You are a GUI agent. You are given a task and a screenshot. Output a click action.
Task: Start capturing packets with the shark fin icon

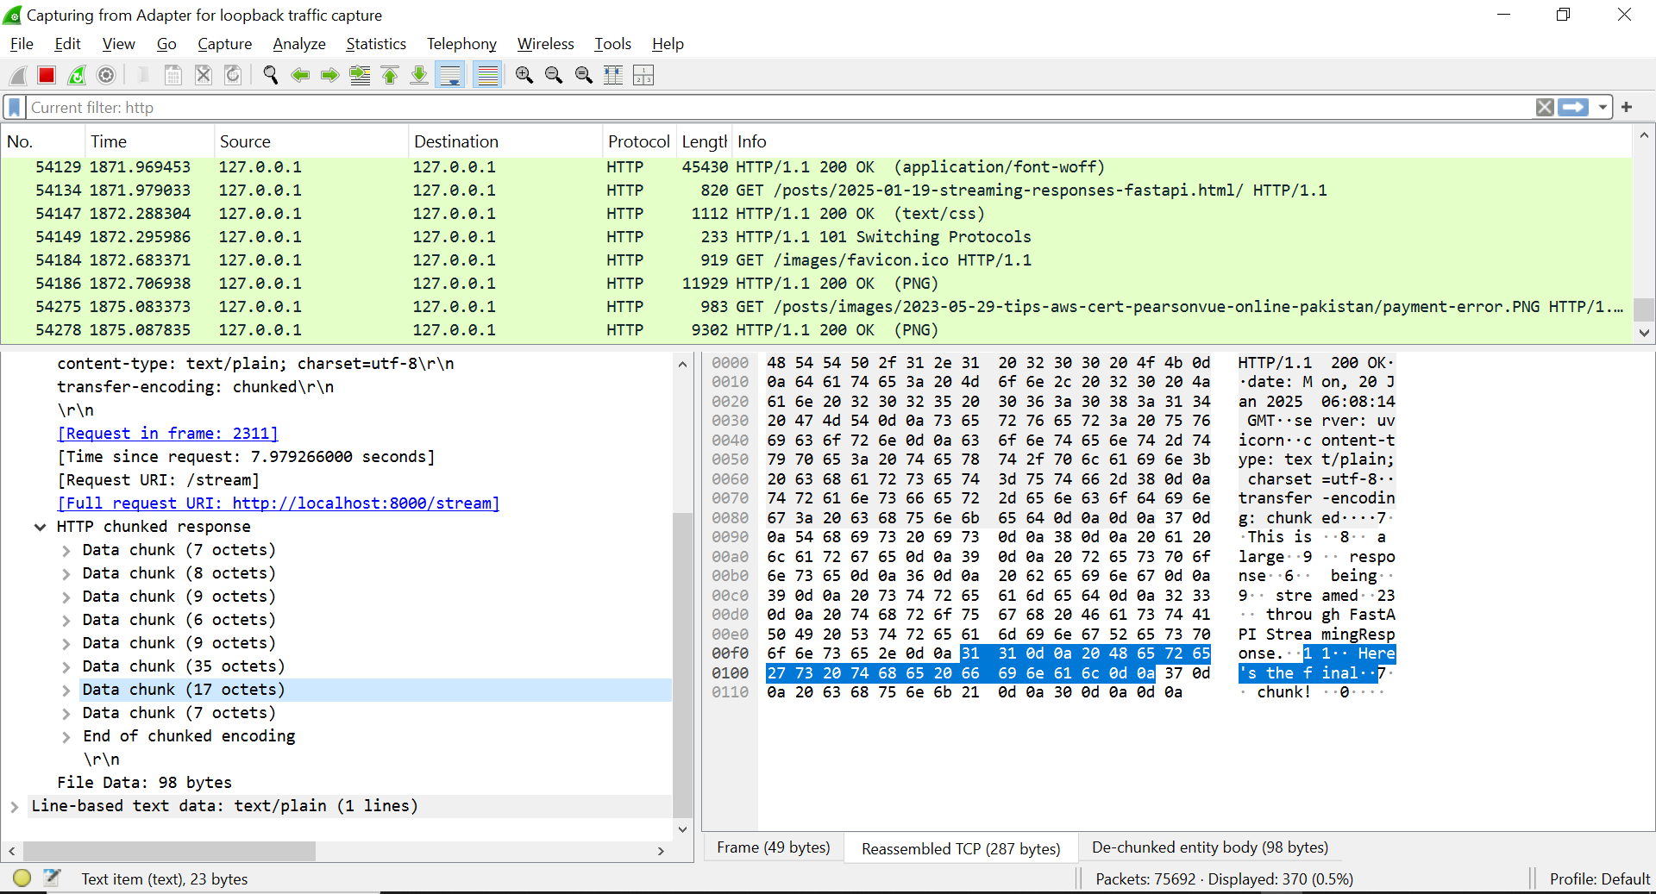pos(18,76)
